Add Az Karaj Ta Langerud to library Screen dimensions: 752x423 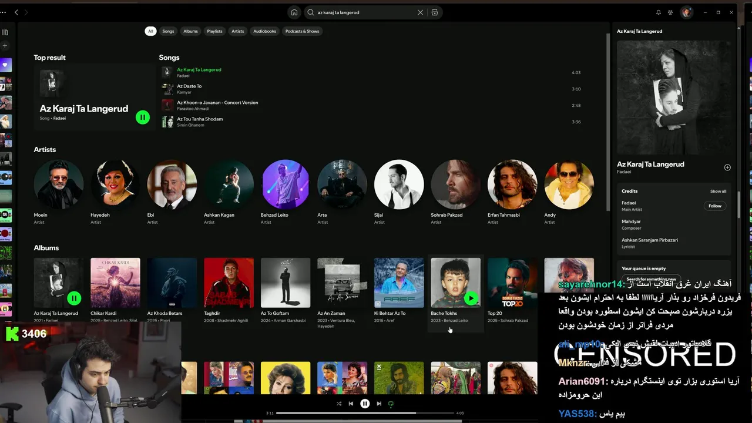(x=727, y=167)
